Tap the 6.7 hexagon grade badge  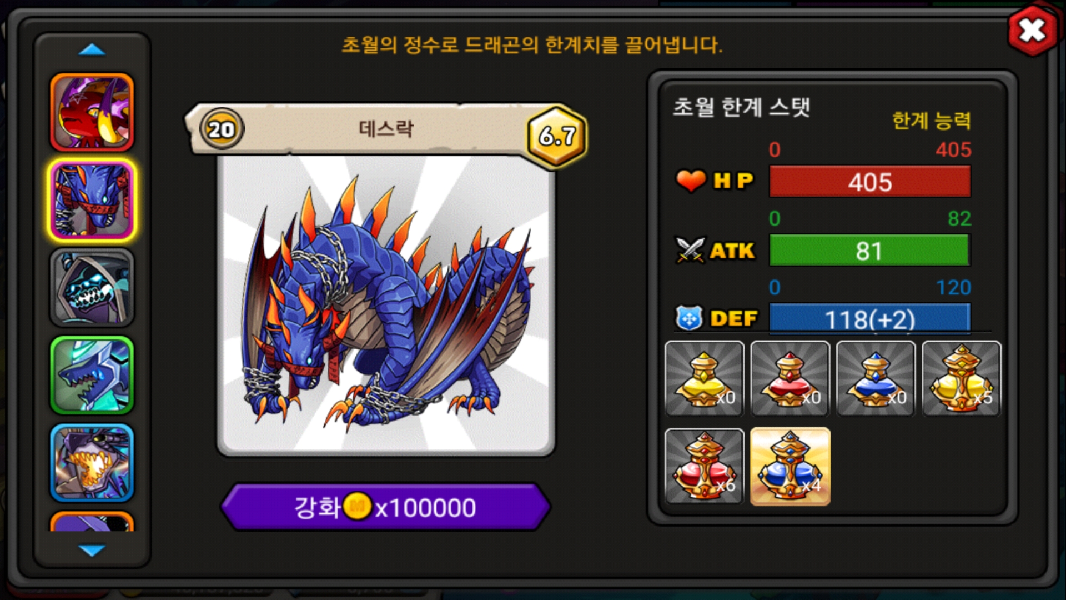pyautogui.click(x=557, y=136)
